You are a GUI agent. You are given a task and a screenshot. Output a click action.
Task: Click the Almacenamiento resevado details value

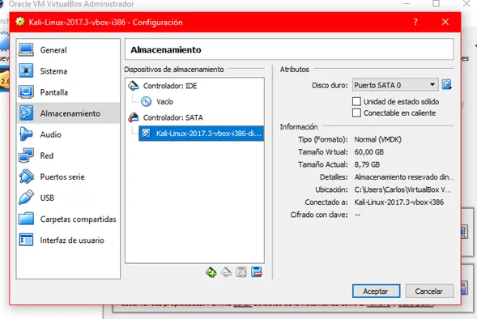click(403, 177)
